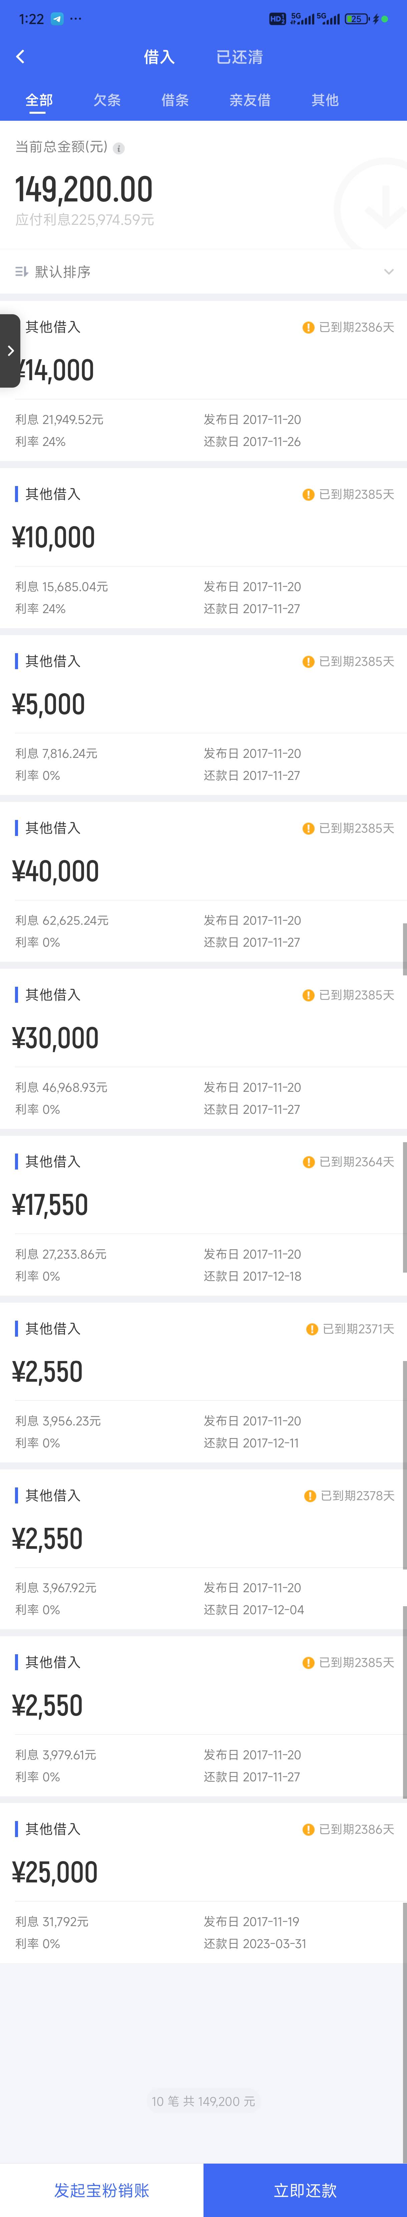Tap the 默认排序 sort icon
Viewport: 407px width, 2217px height.
pyautogui.click(x=21, y=272)
